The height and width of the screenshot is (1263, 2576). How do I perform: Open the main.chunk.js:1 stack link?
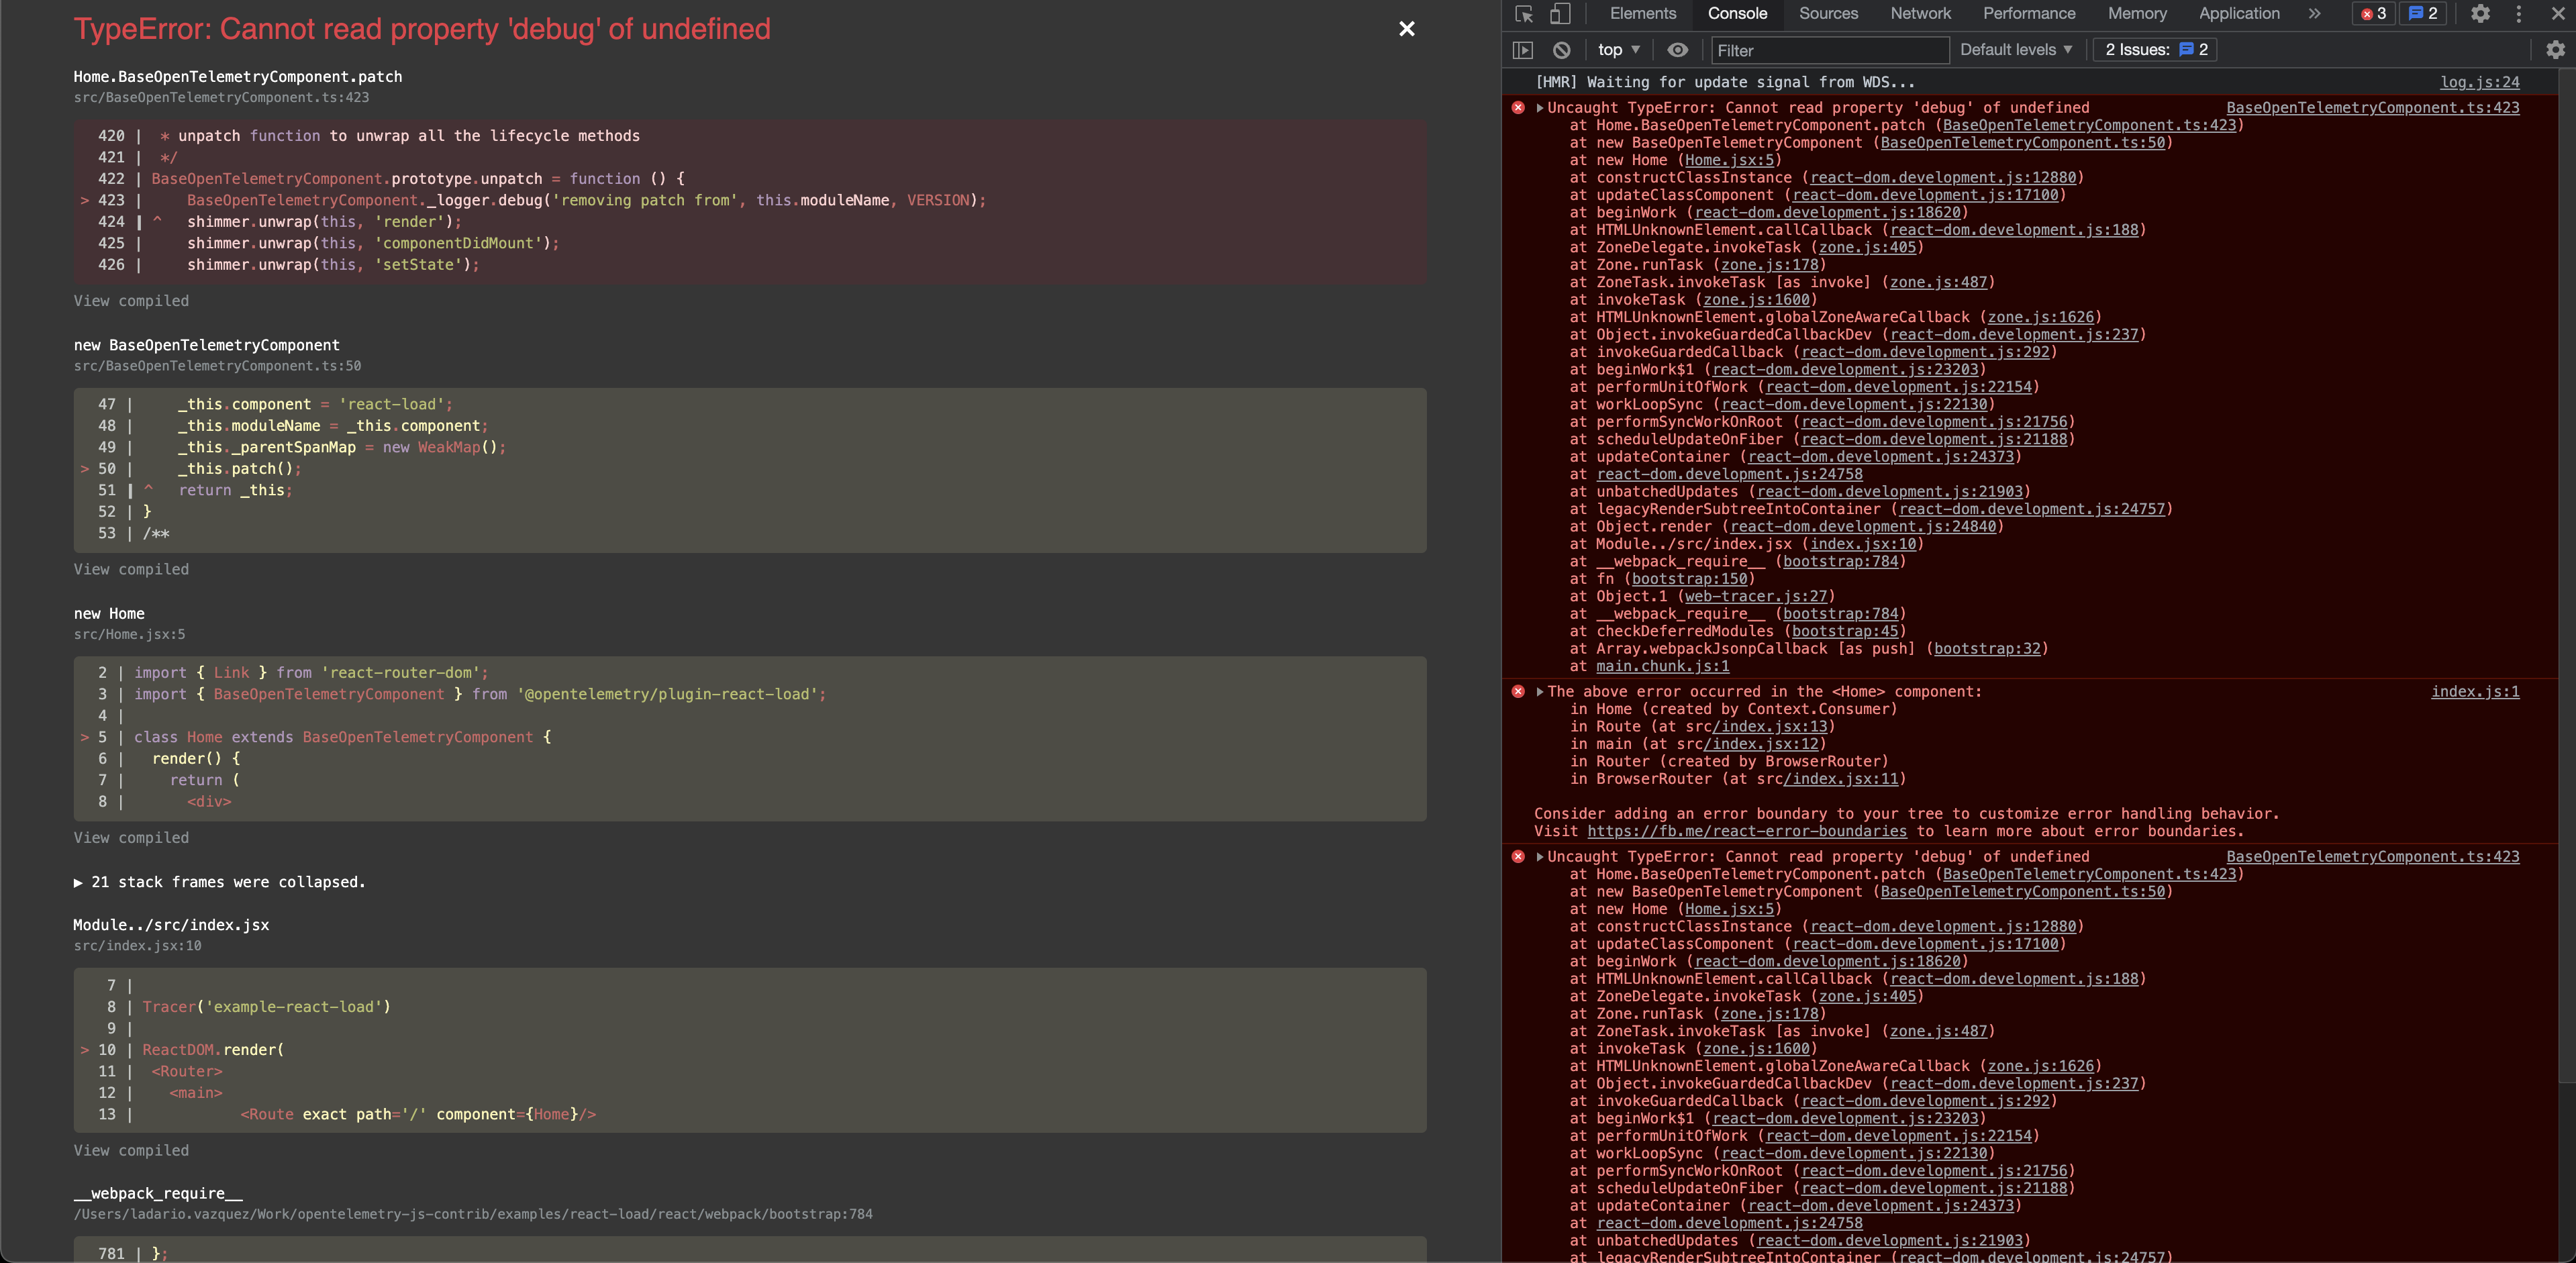coord(1663,667)
